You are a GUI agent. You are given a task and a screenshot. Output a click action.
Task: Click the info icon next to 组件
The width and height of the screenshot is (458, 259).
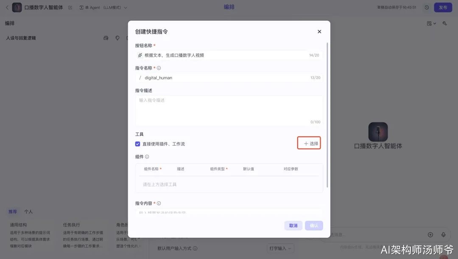147,157
